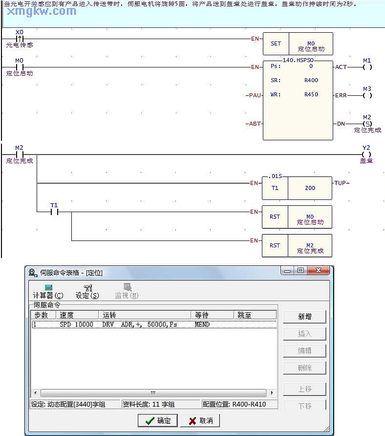Click the X0 photoelectric sensor contact
Viewport: 385px width, 436px height.
pyautogui.click(x=20, y=39)
